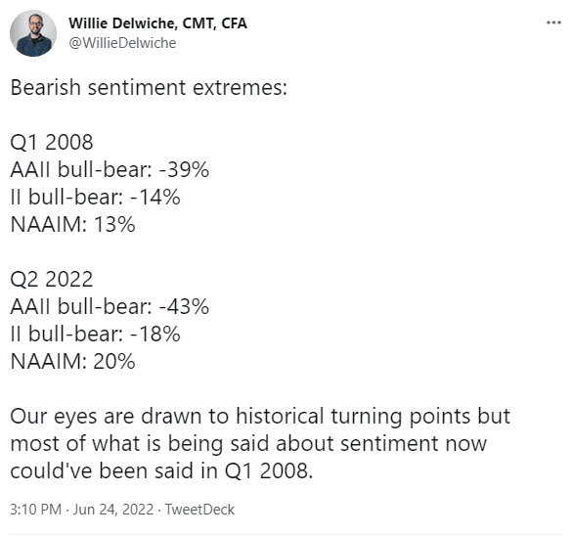Open the Jun 24, 2022 date link
Image resolution: width=572 pixels, height=536 pixels.
pos(113,510)
